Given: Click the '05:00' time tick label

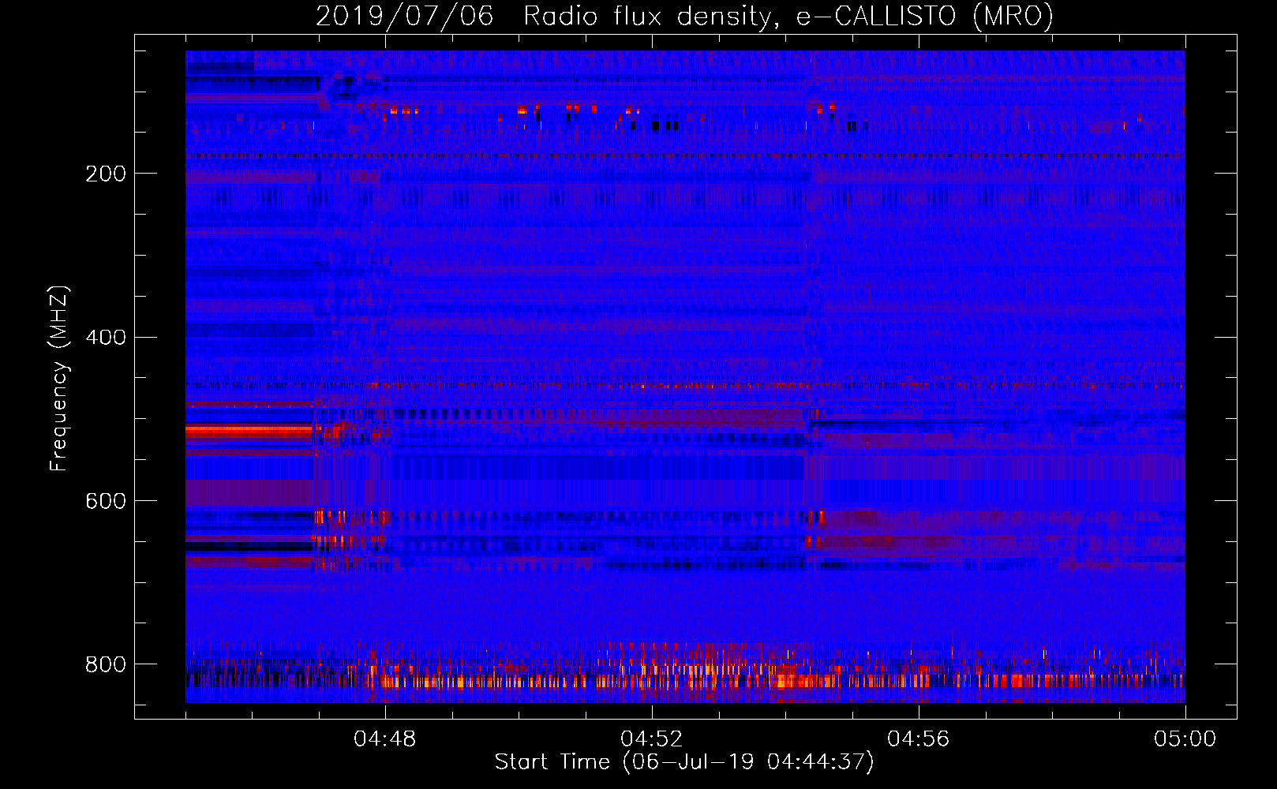Looking at the screenshot, I should (1185, 739).
